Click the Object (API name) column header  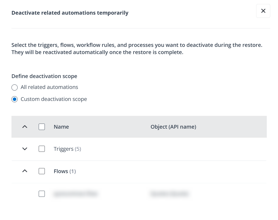click(173, 127)
